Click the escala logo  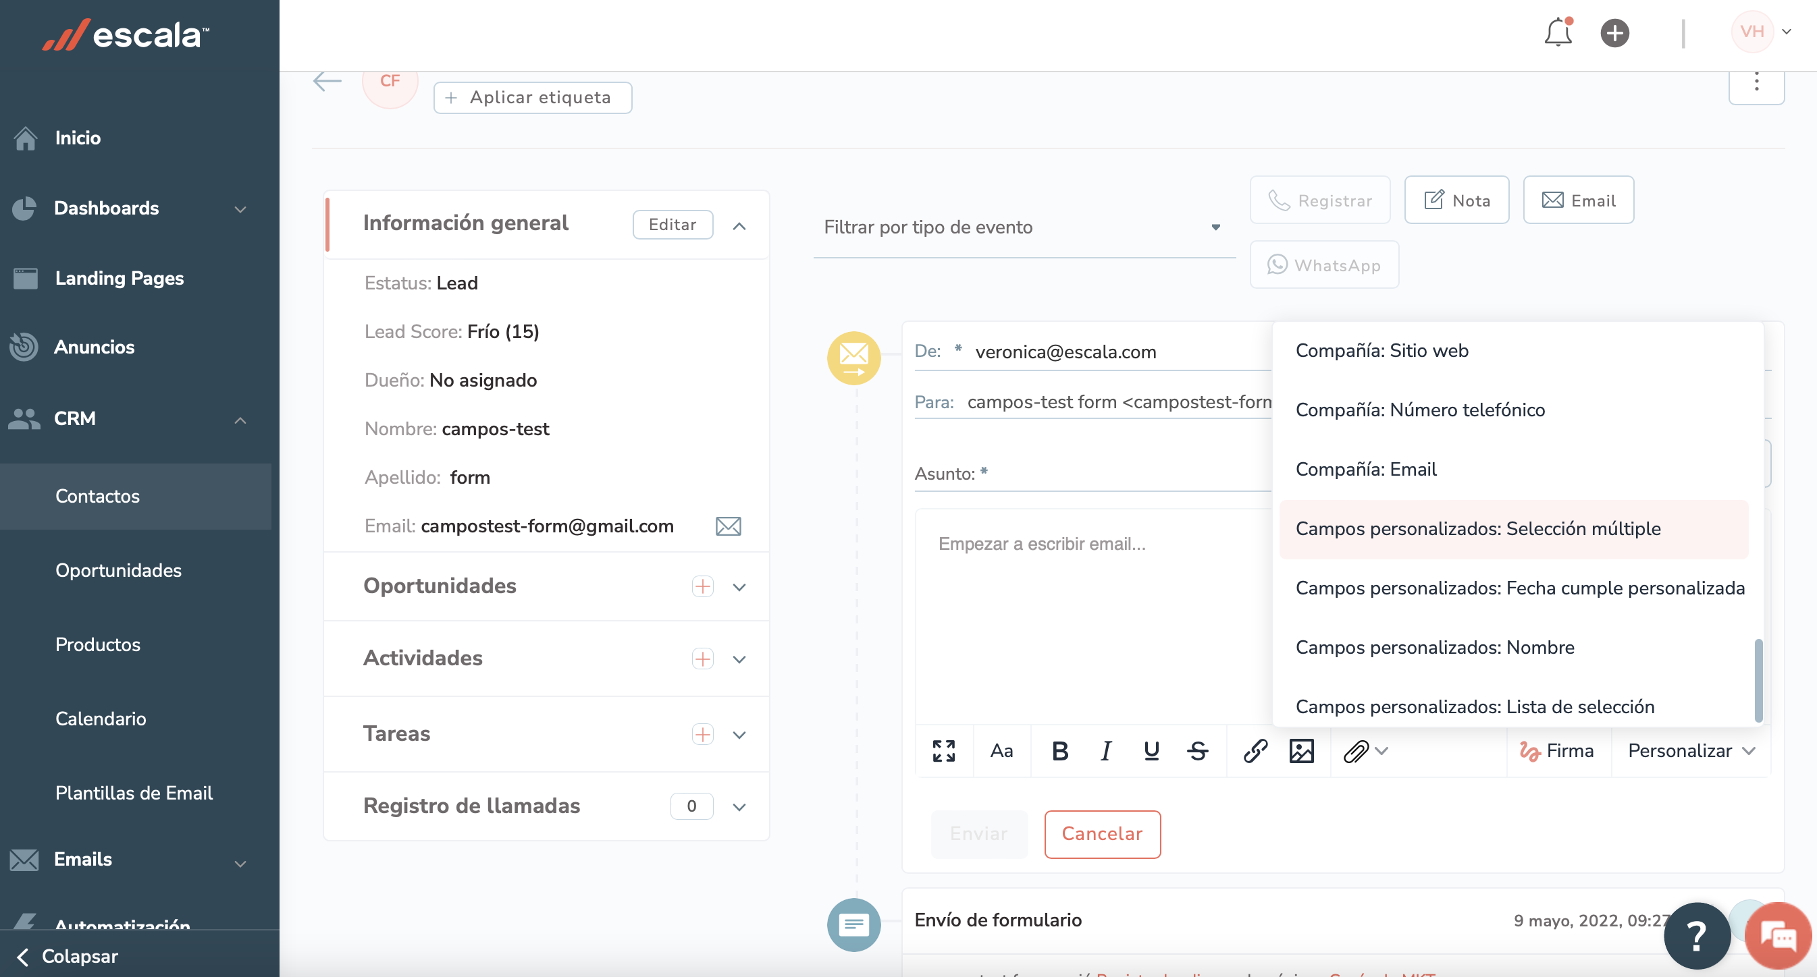pos(126,34)
